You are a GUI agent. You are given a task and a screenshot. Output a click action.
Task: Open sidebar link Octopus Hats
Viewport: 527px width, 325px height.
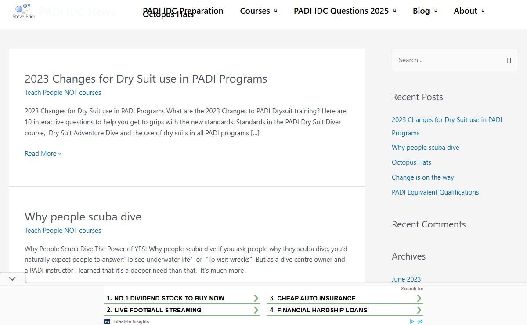pyautogui.click(x=411, y=162)
